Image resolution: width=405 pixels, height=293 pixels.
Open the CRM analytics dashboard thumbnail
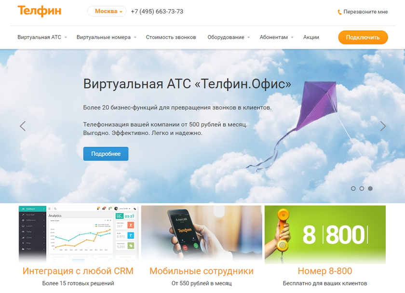click(79, 234)
